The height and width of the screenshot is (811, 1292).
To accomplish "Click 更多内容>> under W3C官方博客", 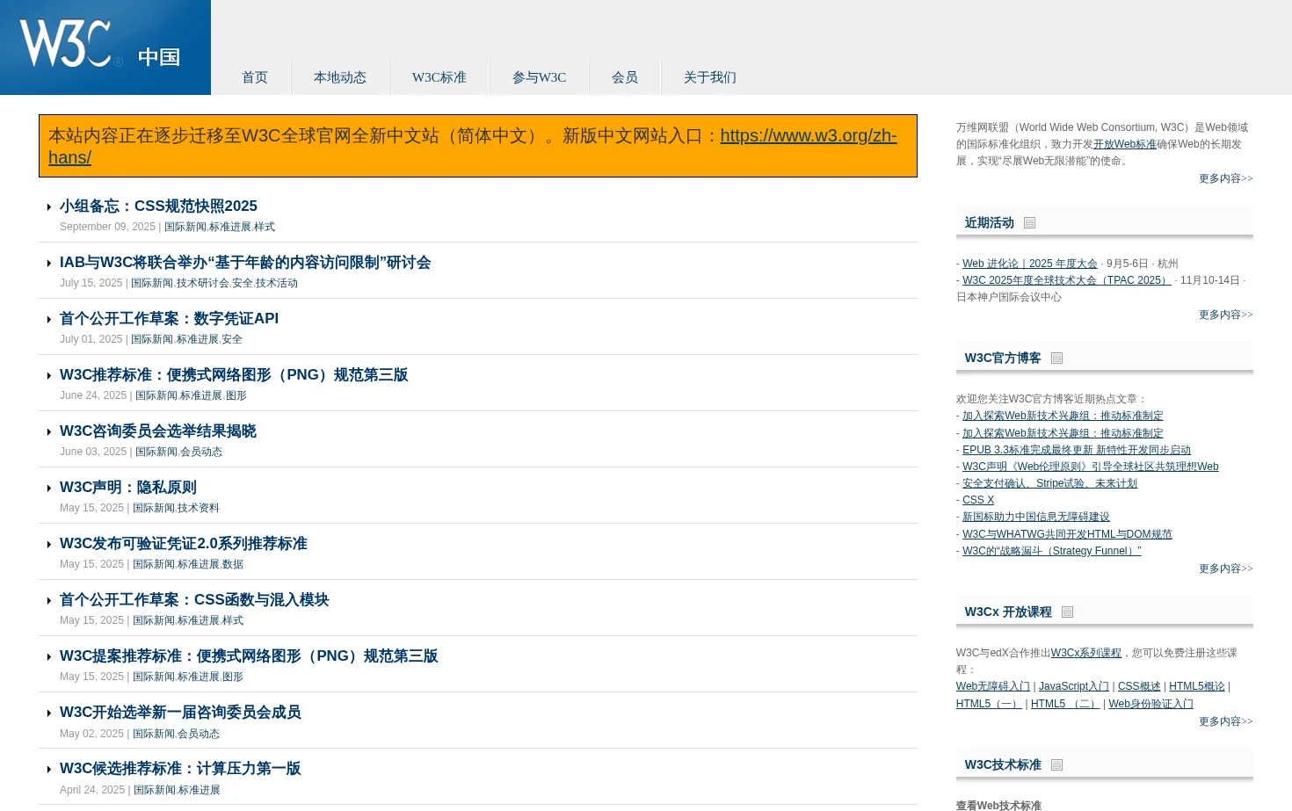I will coord(1226,568).
